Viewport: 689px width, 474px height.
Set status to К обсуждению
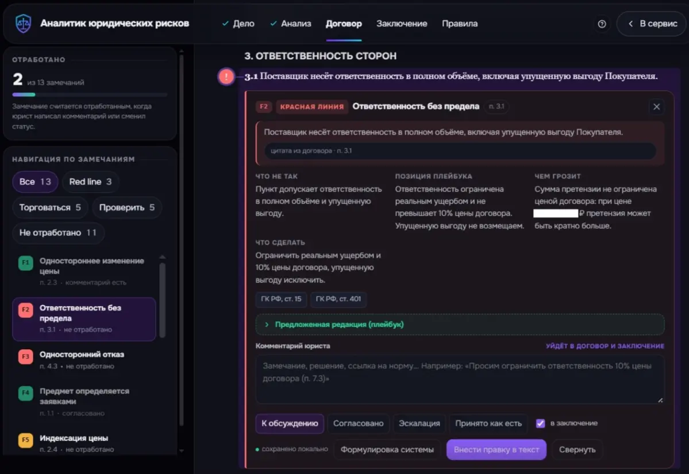pyautogui.click(x=290, y=423)
